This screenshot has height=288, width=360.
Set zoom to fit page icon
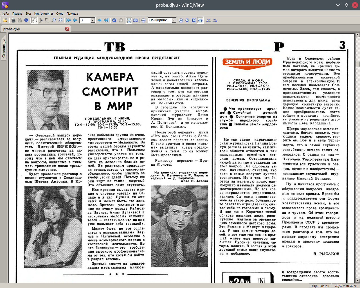pos(194,20)
